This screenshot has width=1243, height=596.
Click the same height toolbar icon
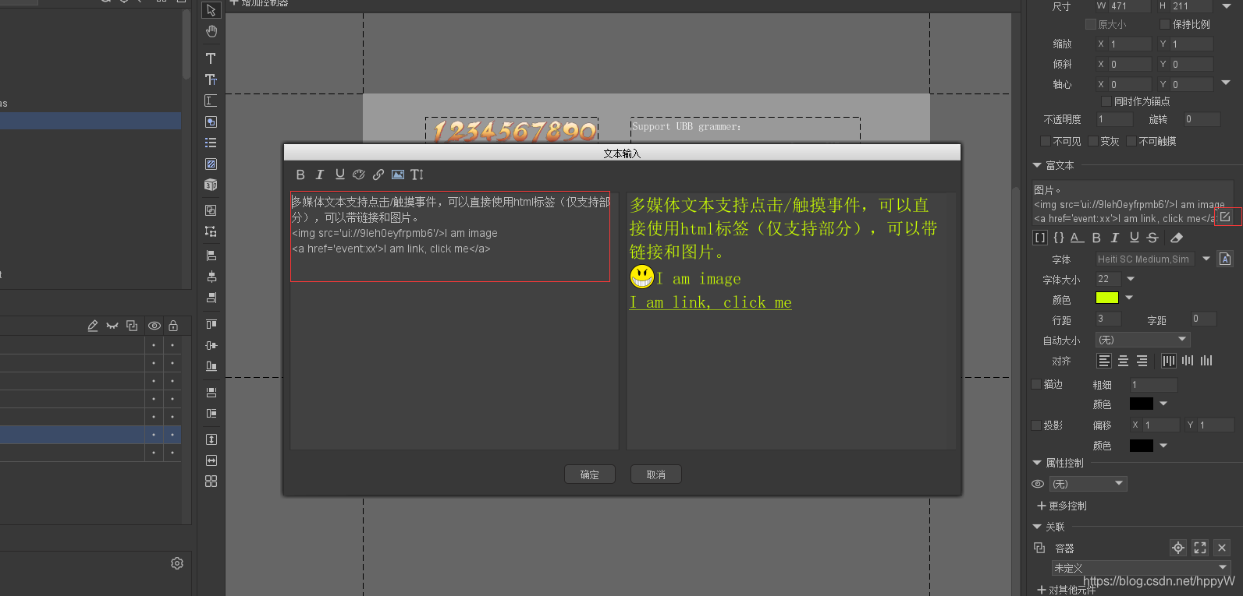tap(211, 439)
